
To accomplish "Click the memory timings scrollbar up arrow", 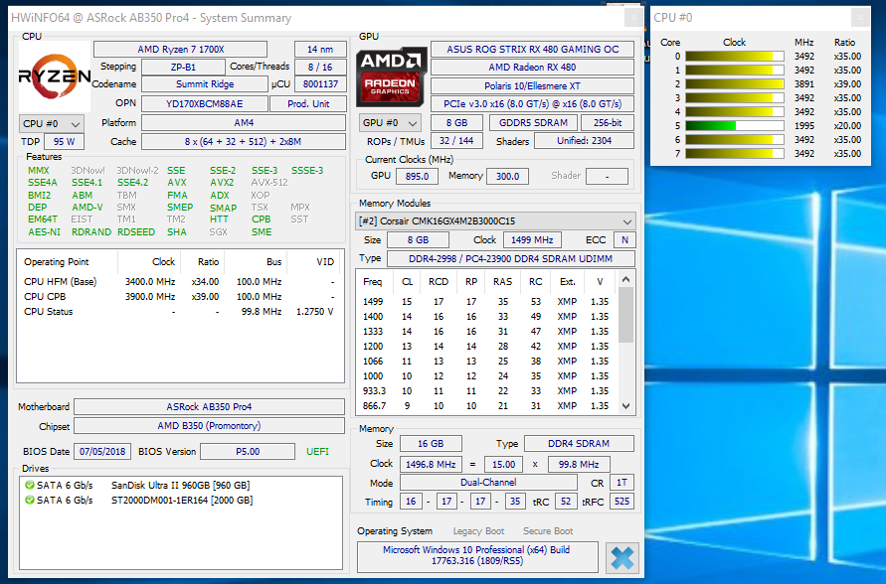I will (x=625, y=279).
